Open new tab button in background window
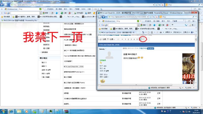Image resolution: width=203 pixels, height=114 pixels. coord(41,21)
